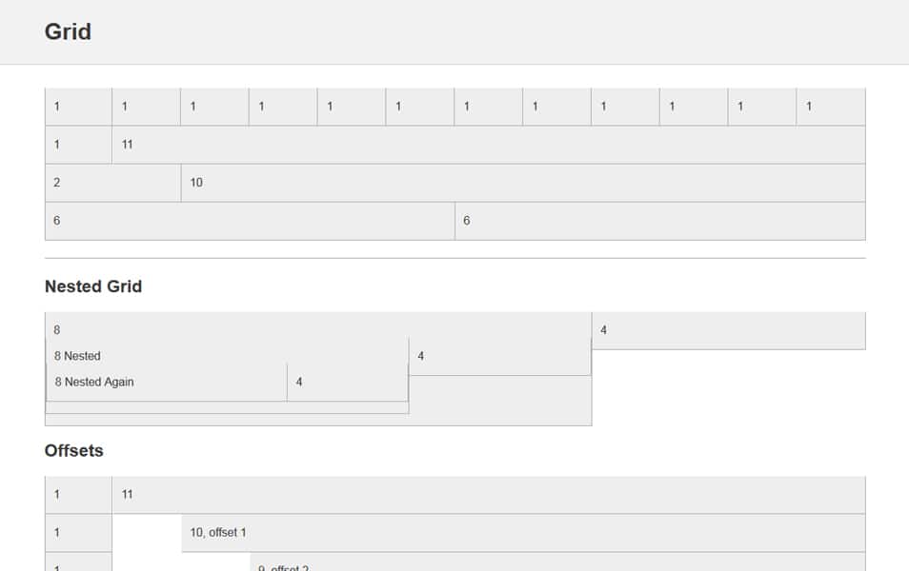
Task: Select the last cell in the twelve-column row
Action: 831,107
